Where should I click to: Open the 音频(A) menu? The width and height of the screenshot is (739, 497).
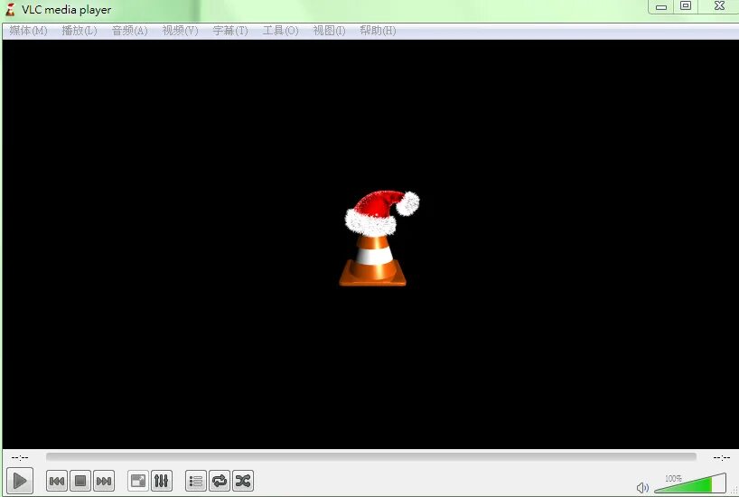pyautogui.click(x=129, y=31)
